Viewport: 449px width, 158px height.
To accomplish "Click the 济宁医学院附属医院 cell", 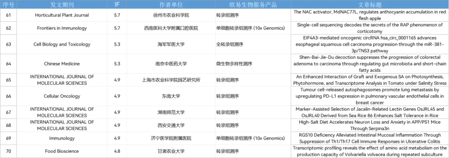I will click(171, 138).
